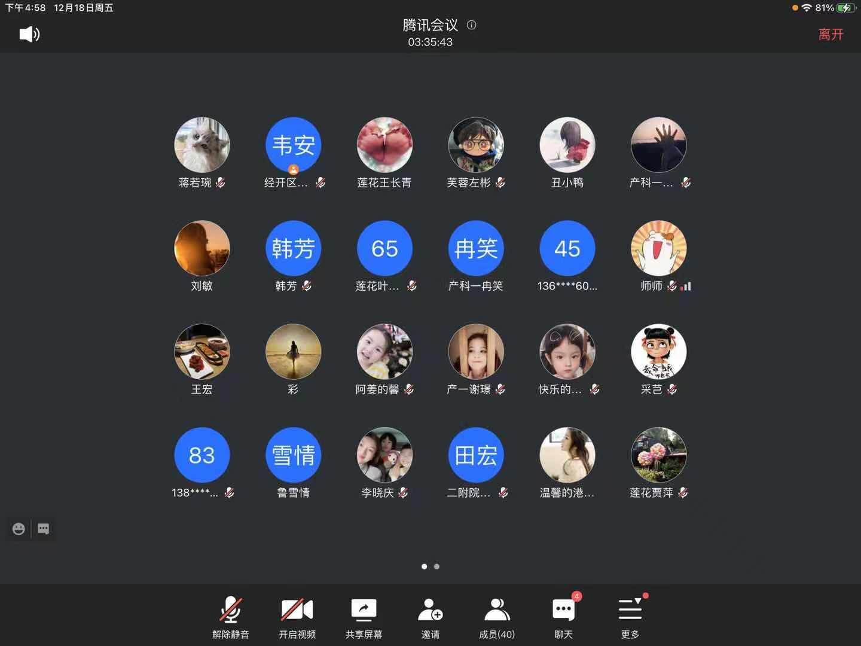This screenshot has width=861, height=646.
Task: Click muted mic icon beside 莲花贾萍
Action: tap(683, 493)
